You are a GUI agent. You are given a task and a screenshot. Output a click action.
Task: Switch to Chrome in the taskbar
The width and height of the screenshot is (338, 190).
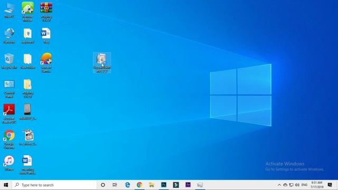pyautogui.click(x=139, y=185)
